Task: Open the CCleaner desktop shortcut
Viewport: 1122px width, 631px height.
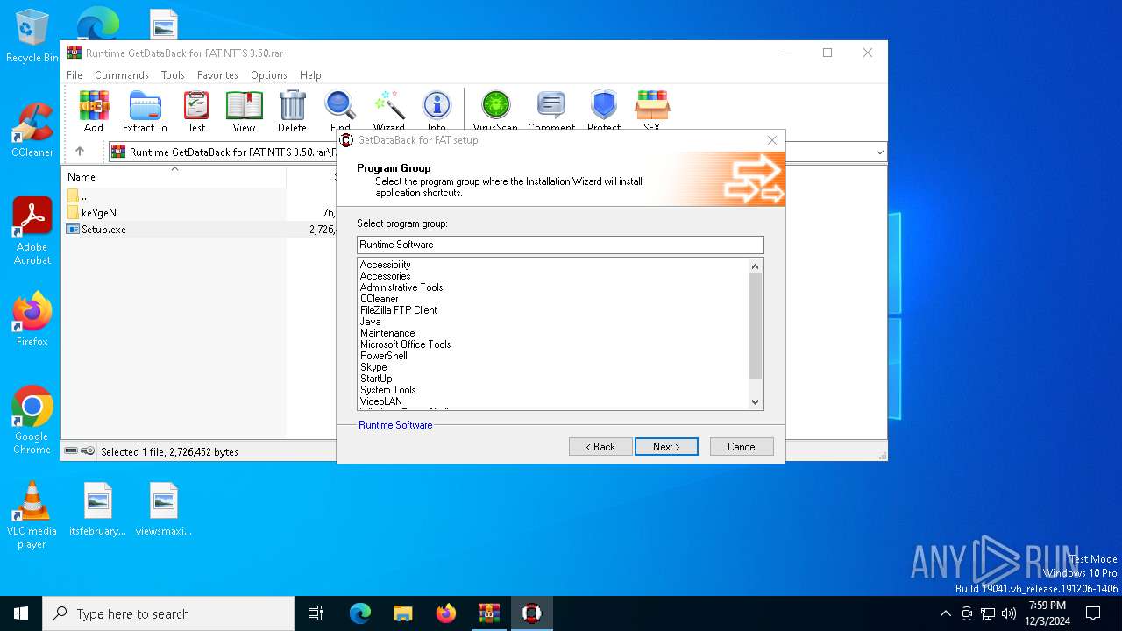Action: [32, 131]
